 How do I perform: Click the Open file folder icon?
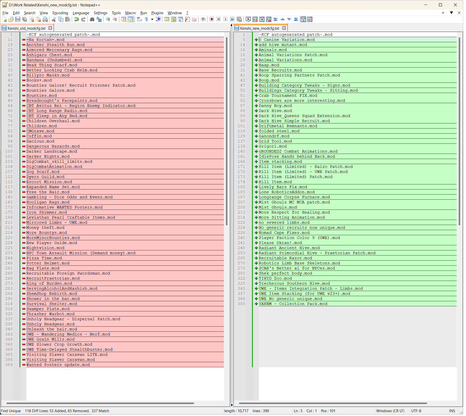(x=11, y=20)
